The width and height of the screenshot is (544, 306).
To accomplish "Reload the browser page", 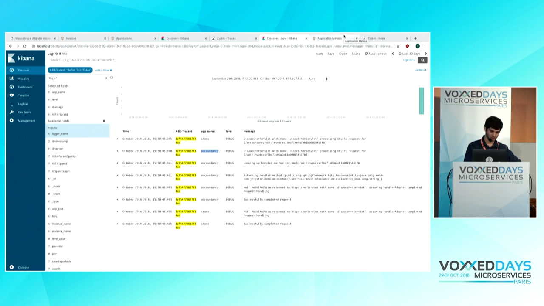I will (x=25, y=46).
